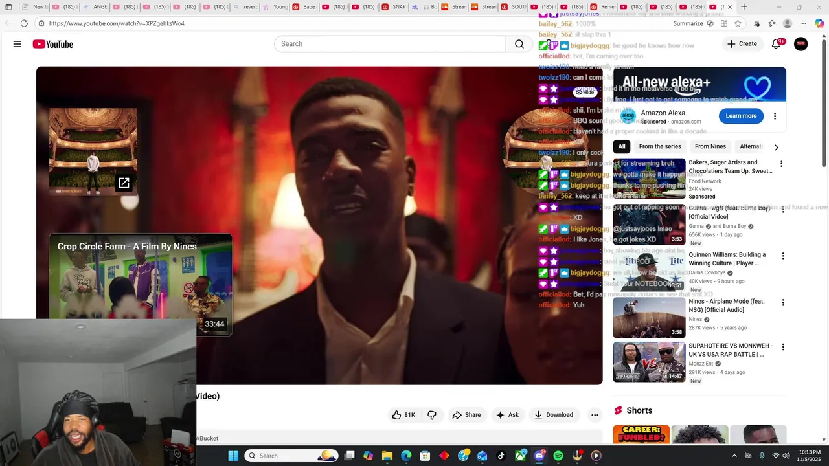Screen dimensions: 829x466
Task: Share this video
Action: pyautogui.click(x=466, y=415)
